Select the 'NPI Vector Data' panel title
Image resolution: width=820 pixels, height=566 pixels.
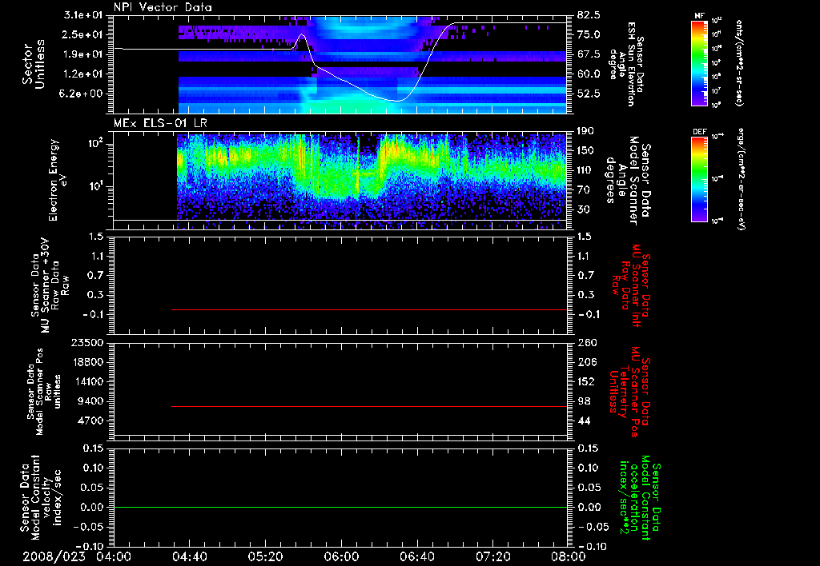tap(163, 7)
